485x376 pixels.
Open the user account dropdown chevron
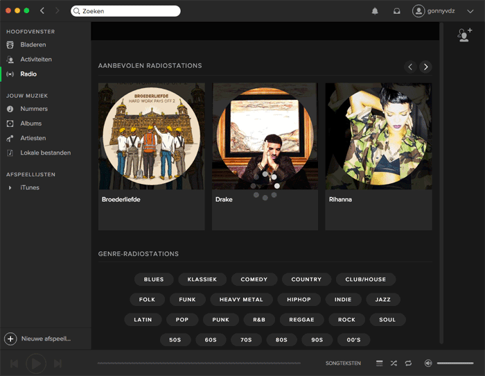point(470,11)
